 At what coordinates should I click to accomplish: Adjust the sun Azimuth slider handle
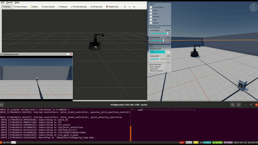(x=168, y=33)
